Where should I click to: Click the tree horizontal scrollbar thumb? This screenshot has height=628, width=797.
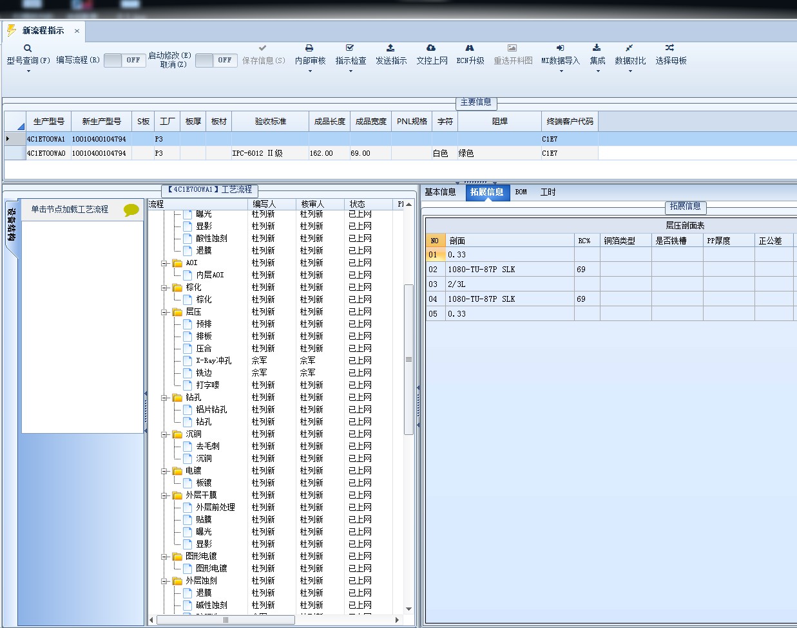pos(226,620)
